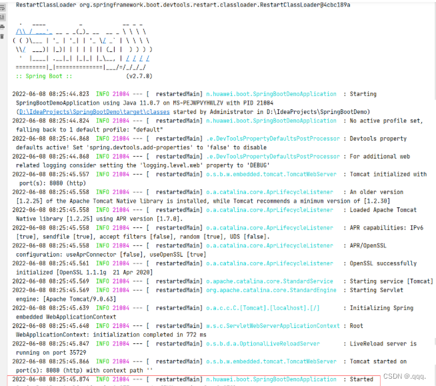Click 'initialized [OpenSSL 1.1.1g 21 Apr 2020]' line
The height and width of the screenshot is (386, 436).
coord(84,272)
